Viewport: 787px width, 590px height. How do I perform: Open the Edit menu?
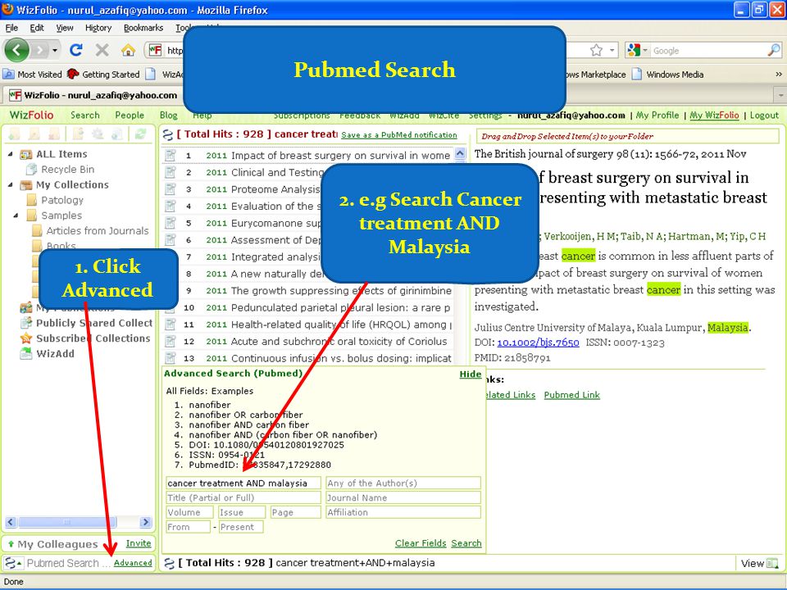(x=37, y=28)
